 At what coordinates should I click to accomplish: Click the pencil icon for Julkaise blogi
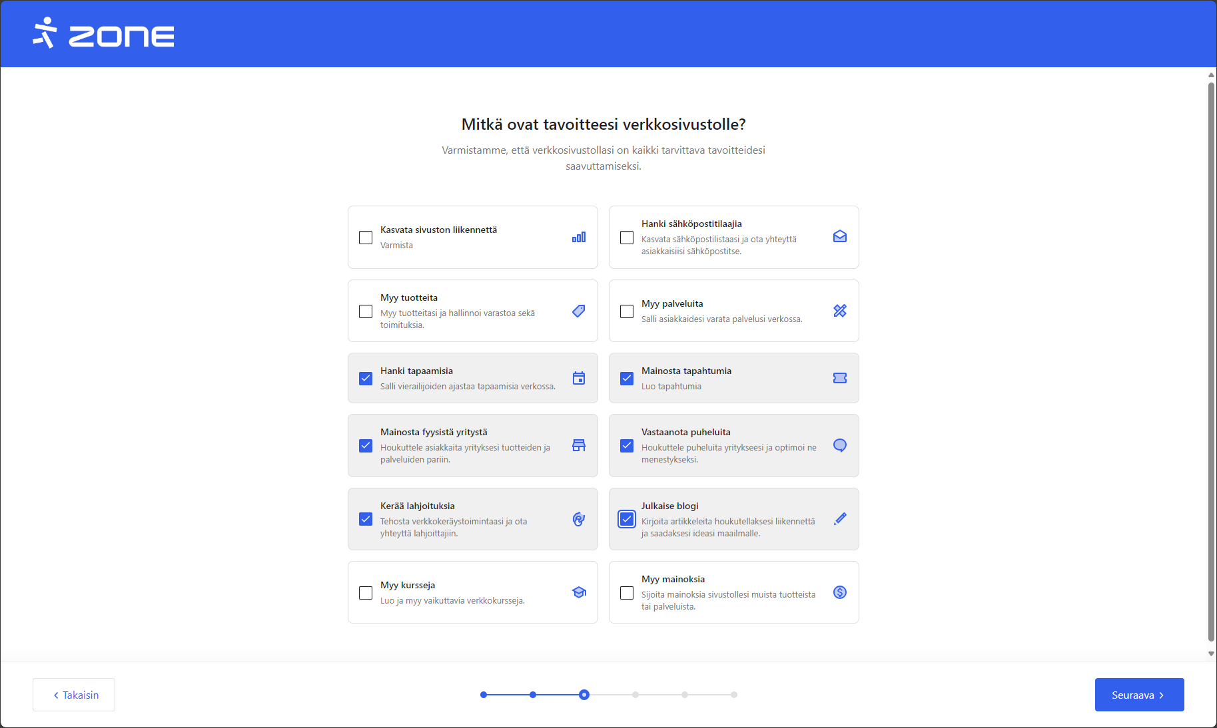coord(840,519)
